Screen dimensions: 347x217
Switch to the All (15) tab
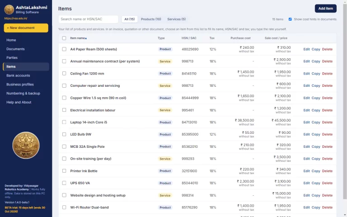[130, 19]
